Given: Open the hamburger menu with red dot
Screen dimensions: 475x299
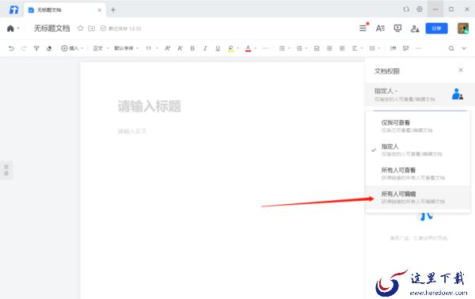Looking at the screenshot, I should click(x=363, y=28).
